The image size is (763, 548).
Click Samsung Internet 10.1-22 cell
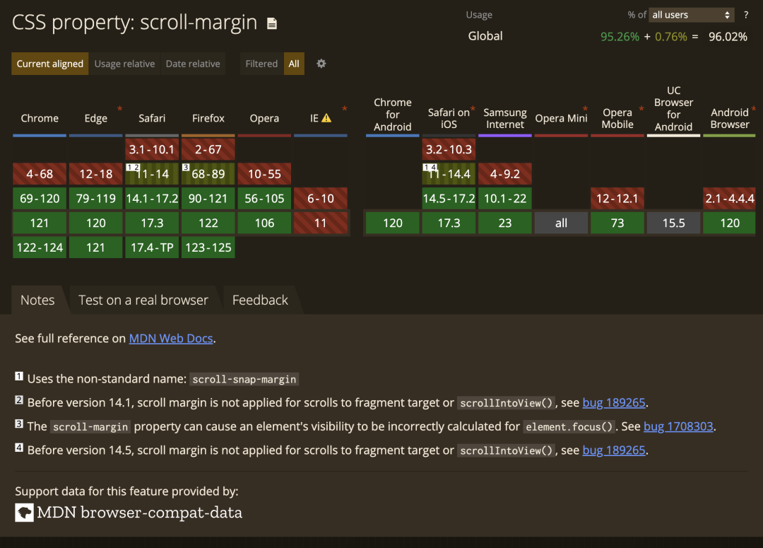click(504, 198)
